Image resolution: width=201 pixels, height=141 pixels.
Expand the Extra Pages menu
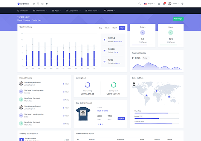point(93,11)
